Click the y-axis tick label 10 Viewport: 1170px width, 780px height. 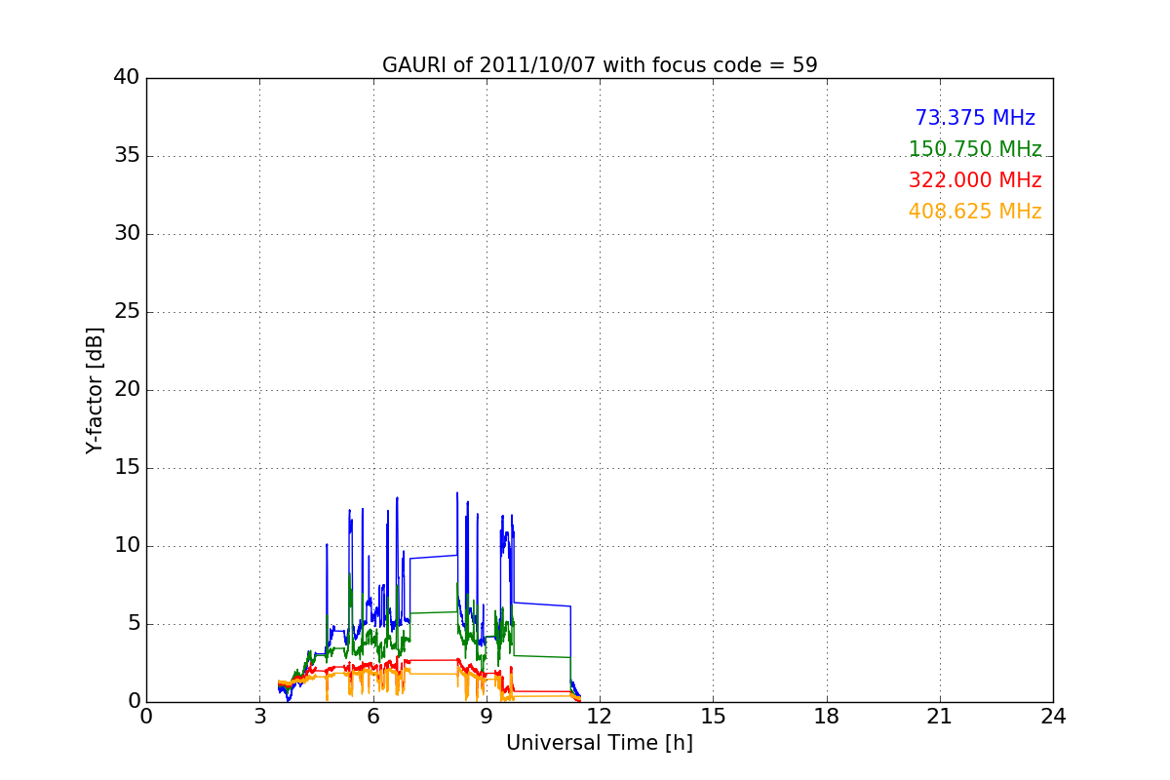point(127,546)
